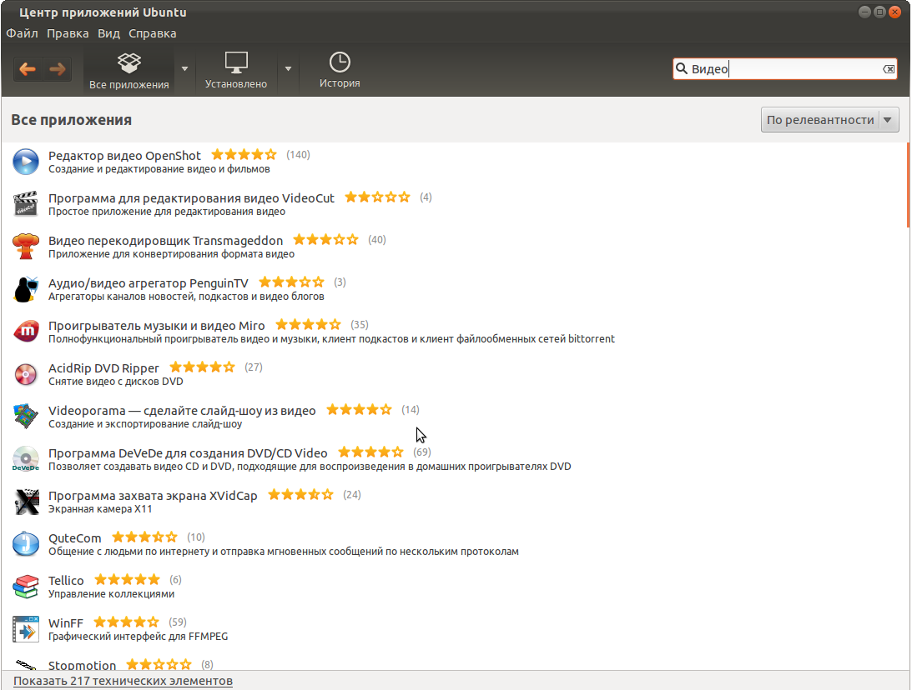
Task: Open the Справка menu
Action: click(153, 33)
